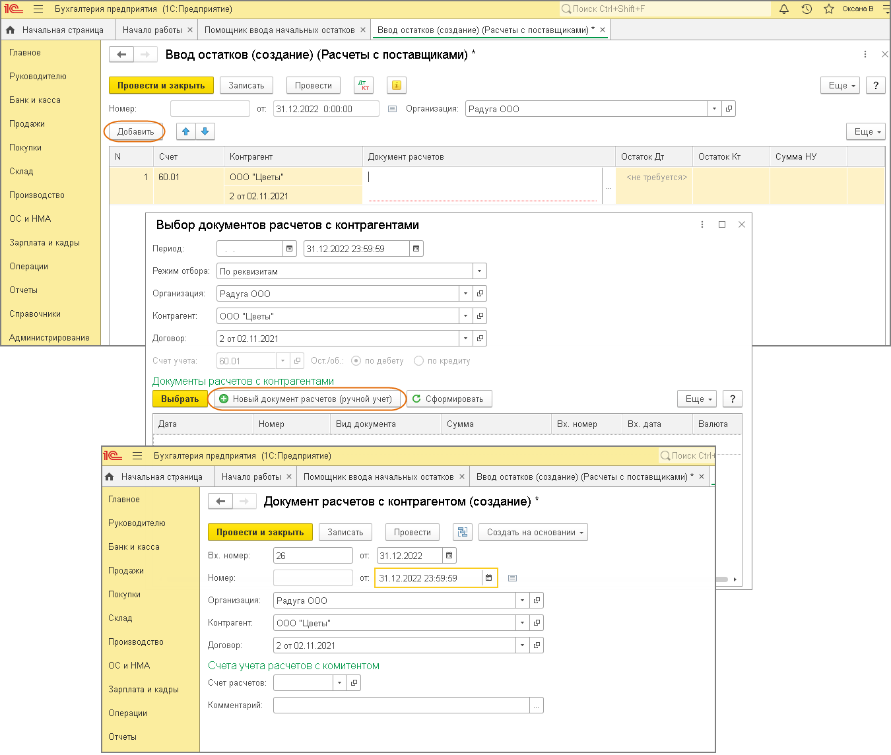Click the 'Документ расчетов' cell ellipsis button
The width and height of the screenshot is (891, 755).
point(609,186)
